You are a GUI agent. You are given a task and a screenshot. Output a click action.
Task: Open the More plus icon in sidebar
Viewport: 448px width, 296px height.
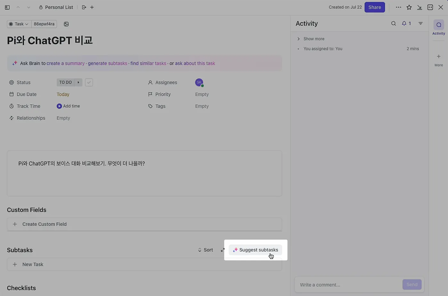point(438,57)
